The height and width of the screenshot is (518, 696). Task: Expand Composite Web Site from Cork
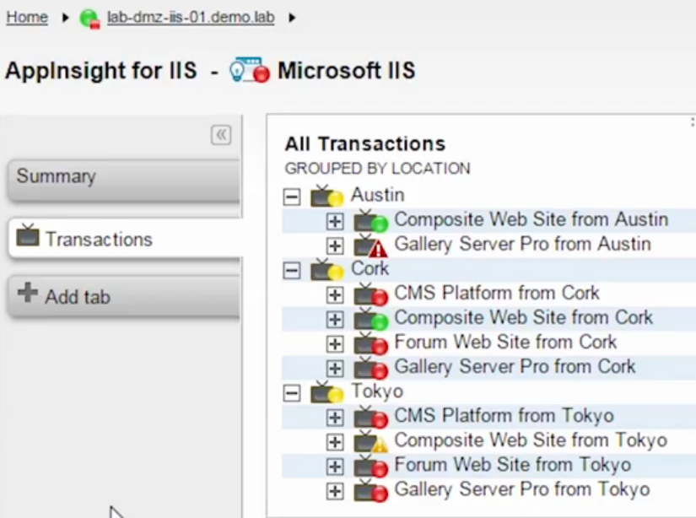[335, 319]
